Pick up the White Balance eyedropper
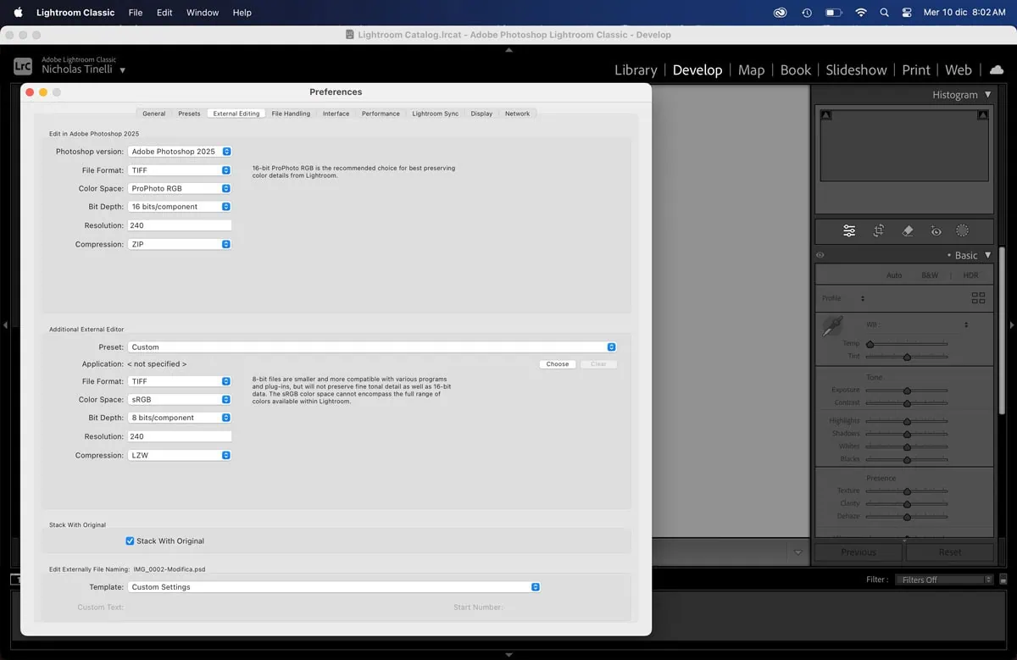 [831, 325]
